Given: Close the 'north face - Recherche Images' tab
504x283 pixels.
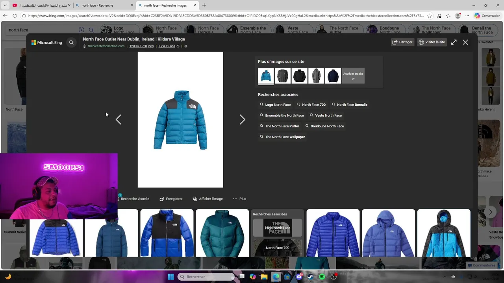Looking at the screenshot, I should coord(195,6).
